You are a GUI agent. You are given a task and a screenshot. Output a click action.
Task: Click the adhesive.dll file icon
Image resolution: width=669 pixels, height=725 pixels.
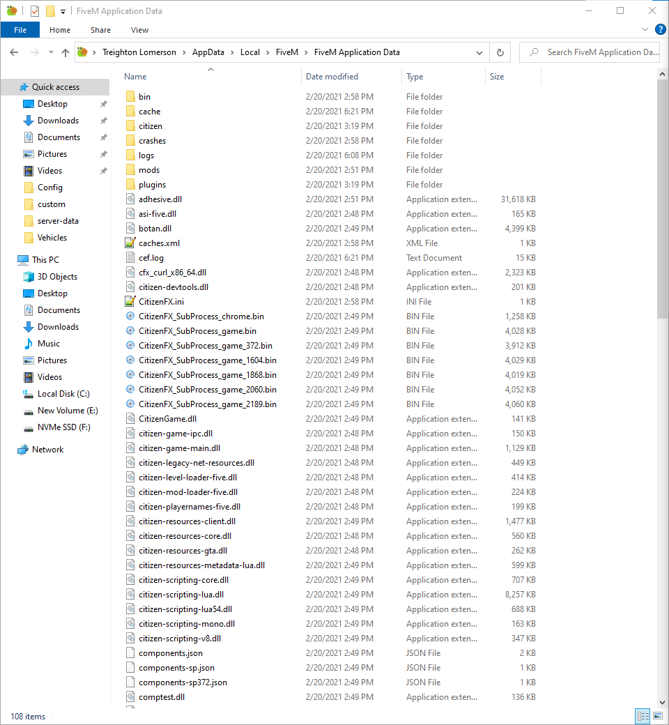coord(130,199)
